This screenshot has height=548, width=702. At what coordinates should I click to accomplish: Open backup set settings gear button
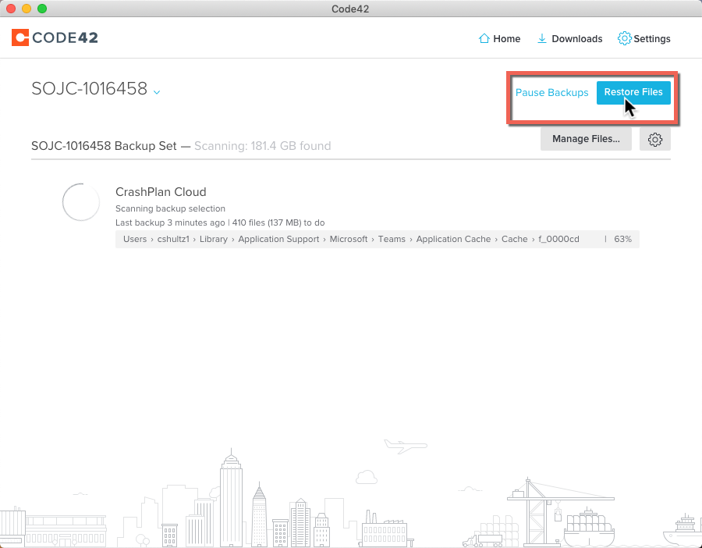click(655, 139)
